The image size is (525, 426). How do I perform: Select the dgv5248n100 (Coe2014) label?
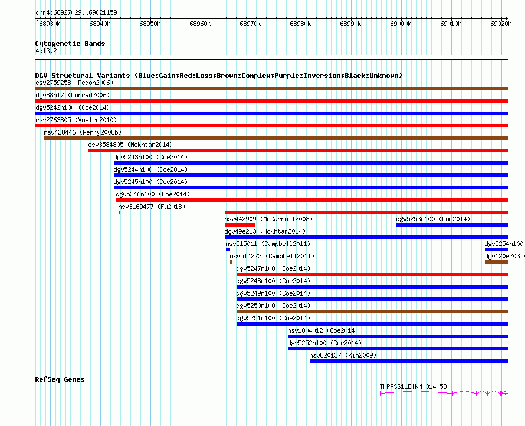273,281
